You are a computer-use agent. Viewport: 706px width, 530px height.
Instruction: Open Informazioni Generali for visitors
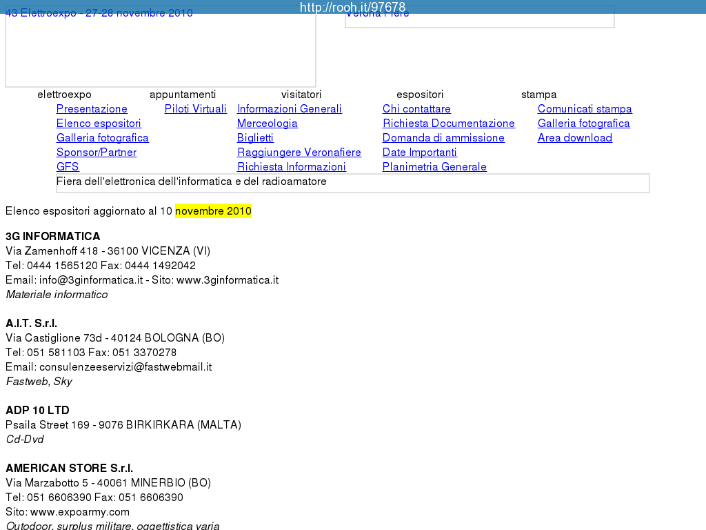(290, 109)
